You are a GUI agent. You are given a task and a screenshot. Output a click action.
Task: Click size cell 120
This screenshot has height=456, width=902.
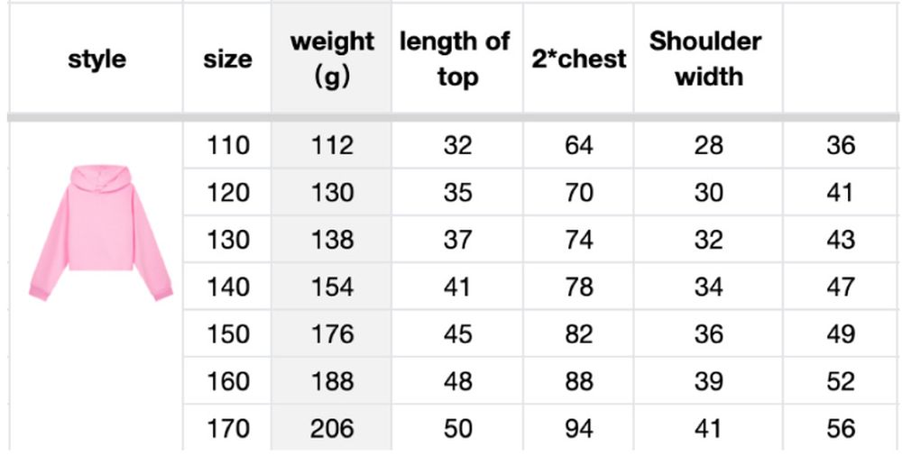227,192
